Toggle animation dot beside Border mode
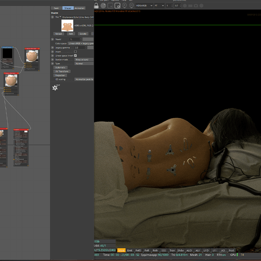Viewport: 261px width, 261px height. point(52,60)
